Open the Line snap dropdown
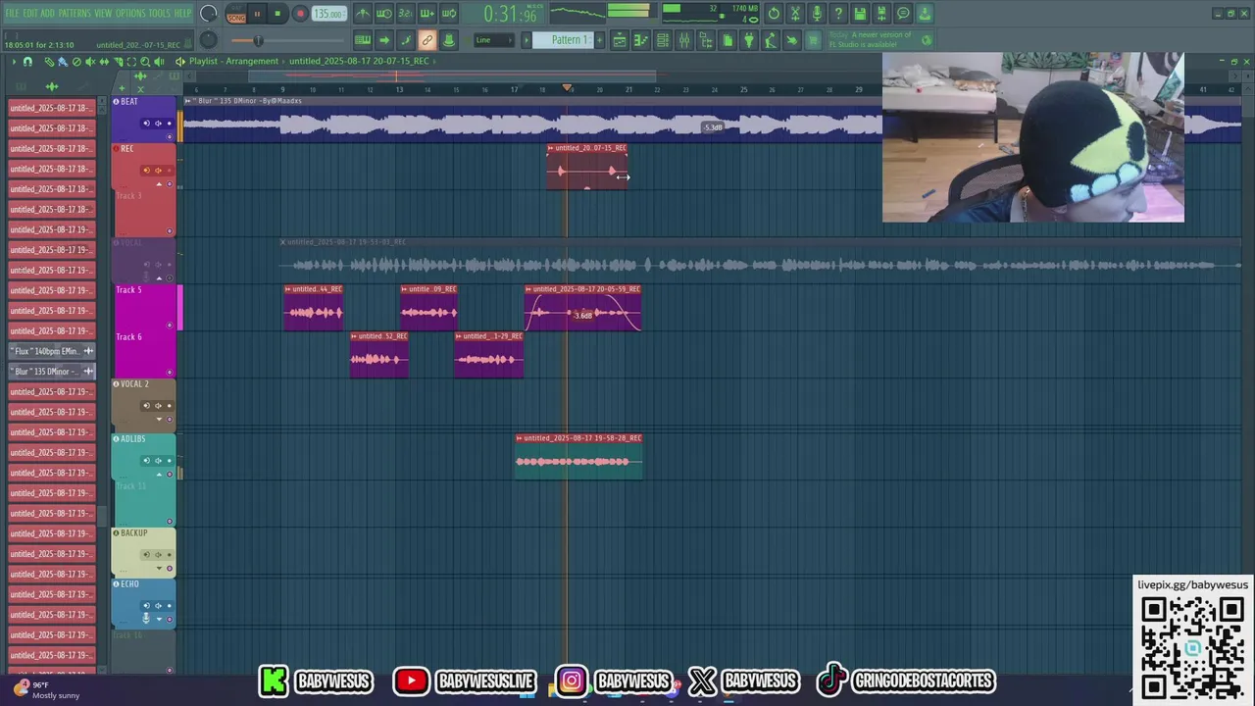Screen dimensions: 1255x706 (x=493, y=40)
